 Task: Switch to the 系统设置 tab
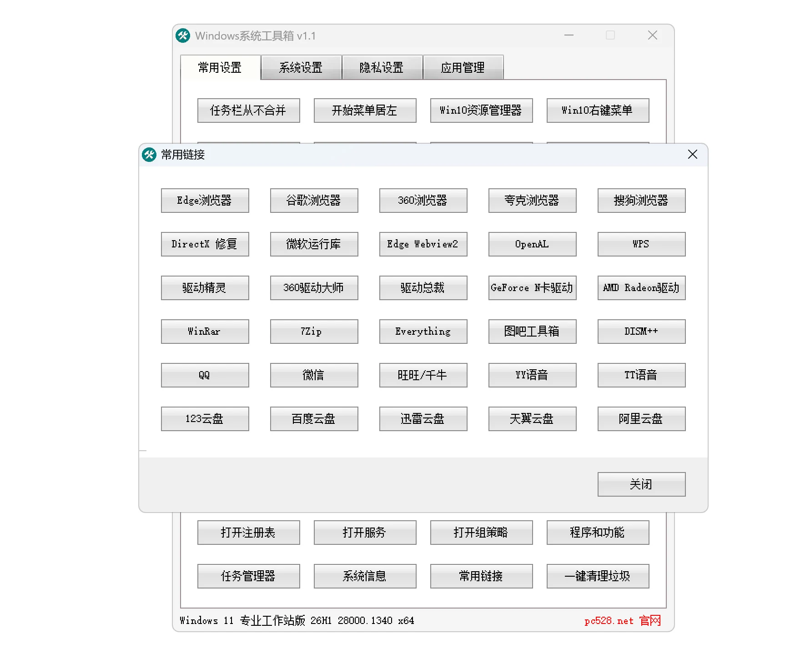[301, 67]
